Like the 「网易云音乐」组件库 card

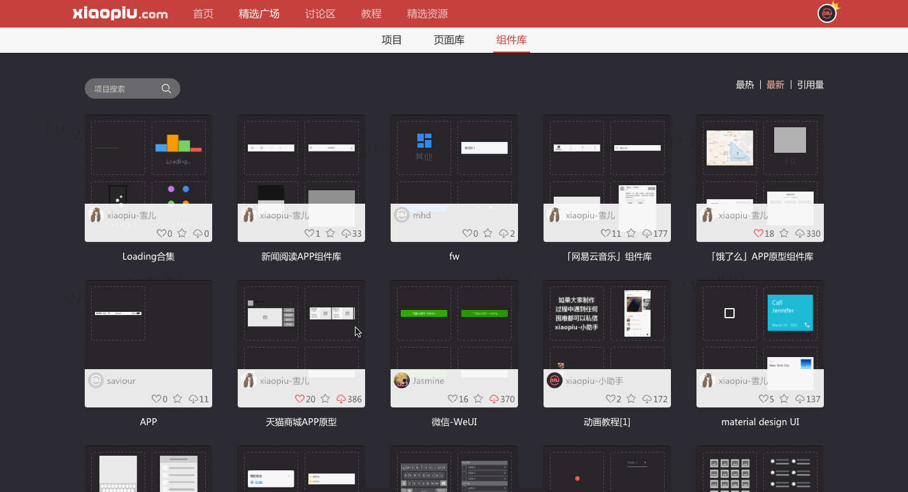(606, 234)
